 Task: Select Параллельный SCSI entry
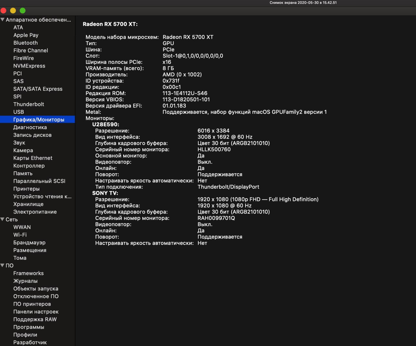[39, 181]
